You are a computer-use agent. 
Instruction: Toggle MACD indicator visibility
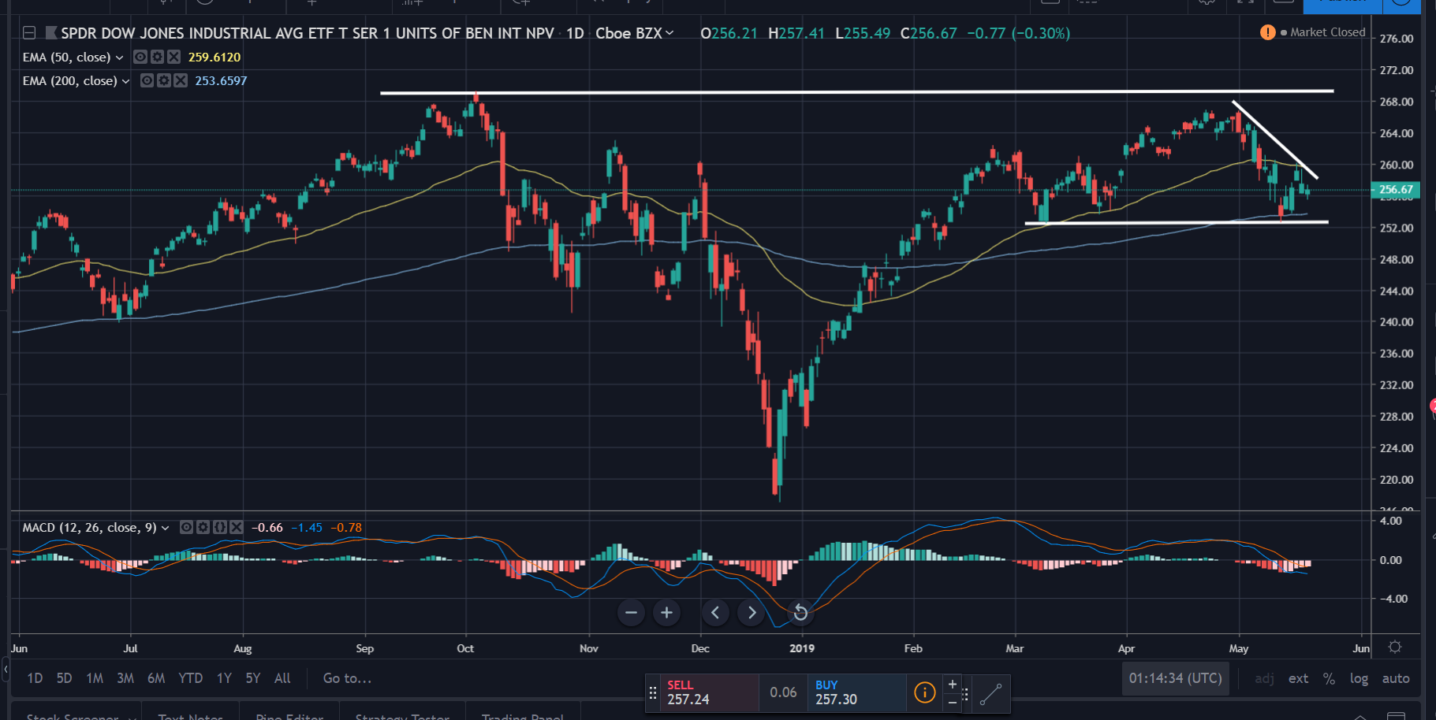click(186, 527)
